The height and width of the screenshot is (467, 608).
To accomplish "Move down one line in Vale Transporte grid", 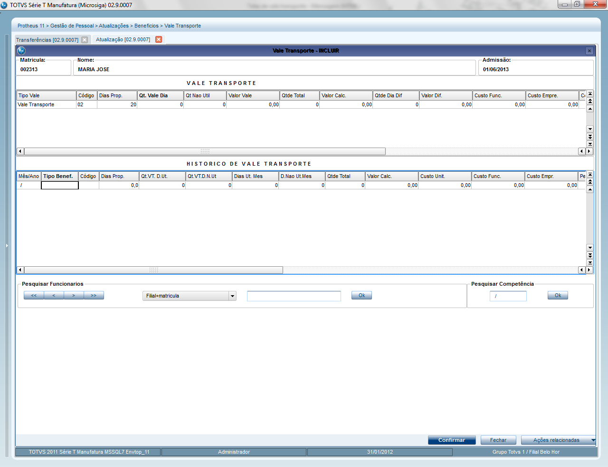I will click(x=590, y=129).
